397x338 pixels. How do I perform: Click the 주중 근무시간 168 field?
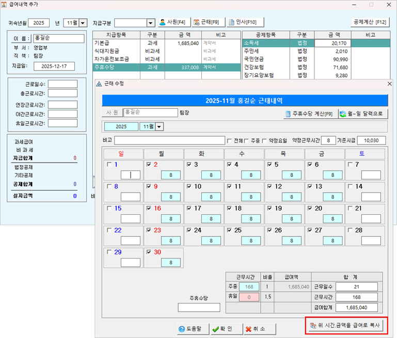[249, 286]
